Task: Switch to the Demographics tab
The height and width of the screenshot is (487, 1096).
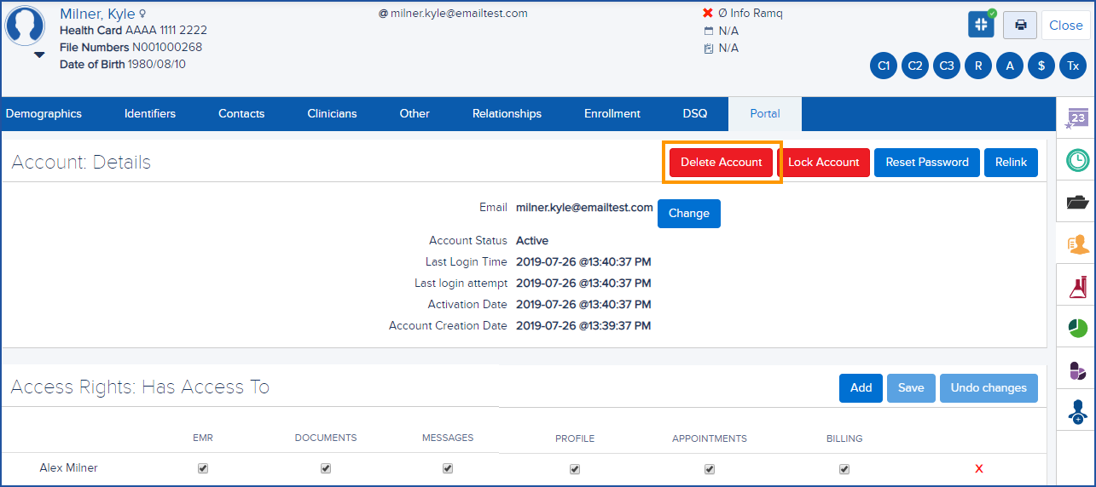Action: [43, 113]
